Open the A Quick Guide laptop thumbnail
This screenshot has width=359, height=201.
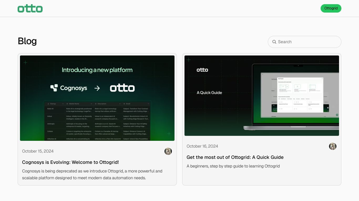tap(262, 96)
